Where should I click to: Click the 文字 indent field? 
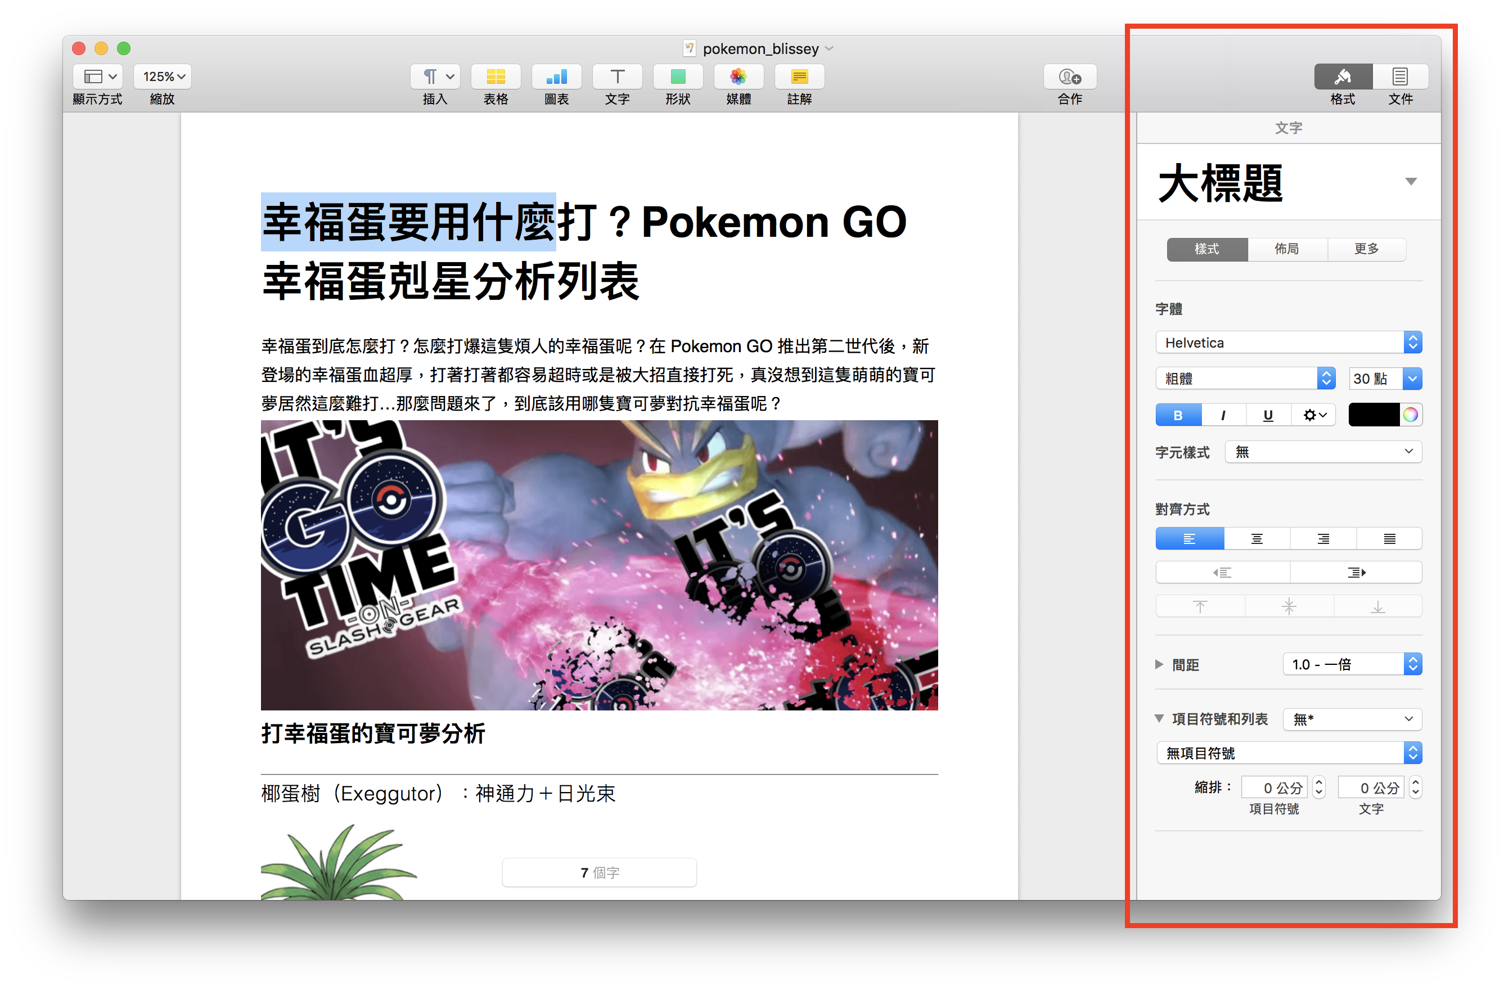(x=1371, y=787)
